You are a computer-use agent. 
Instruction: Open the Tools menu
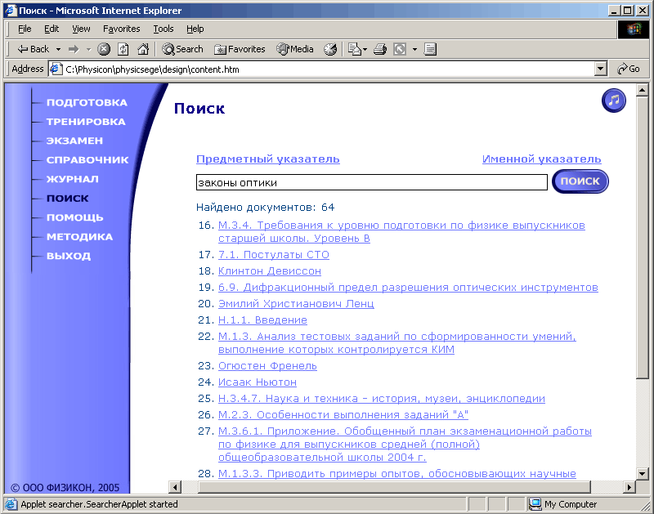(163, 29)
